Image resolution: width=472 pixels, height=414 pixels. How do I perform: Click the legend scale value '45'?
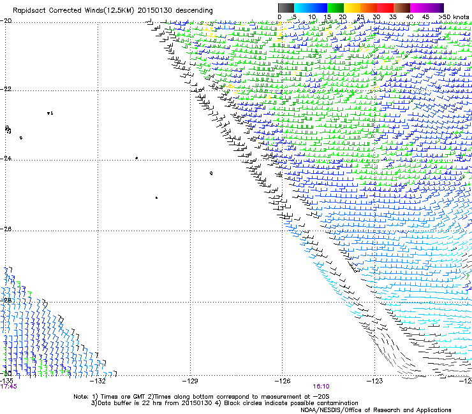tap(425, 17)
